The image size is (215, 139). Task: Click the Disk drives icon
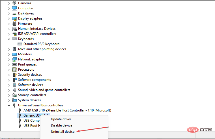(x=14, y=14)
